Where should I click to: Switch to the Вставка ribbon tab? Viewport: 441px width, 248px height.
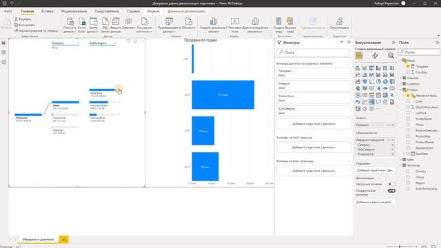(48, 11)
